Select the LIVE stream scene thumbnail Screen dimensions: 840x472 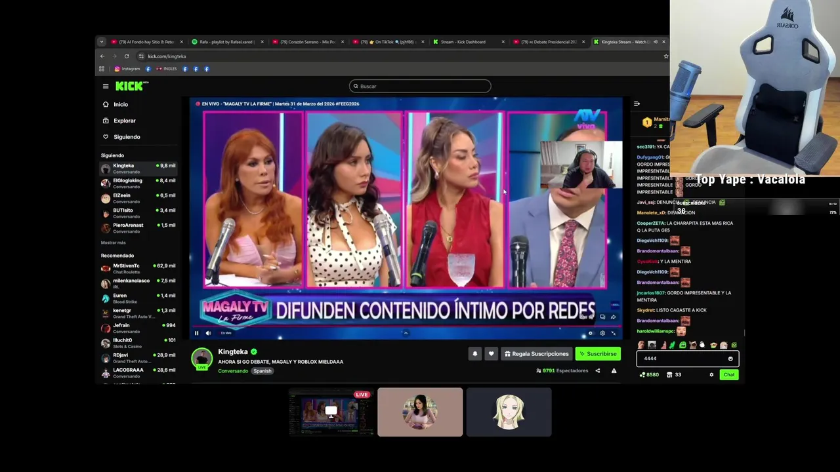pos(331,412)
